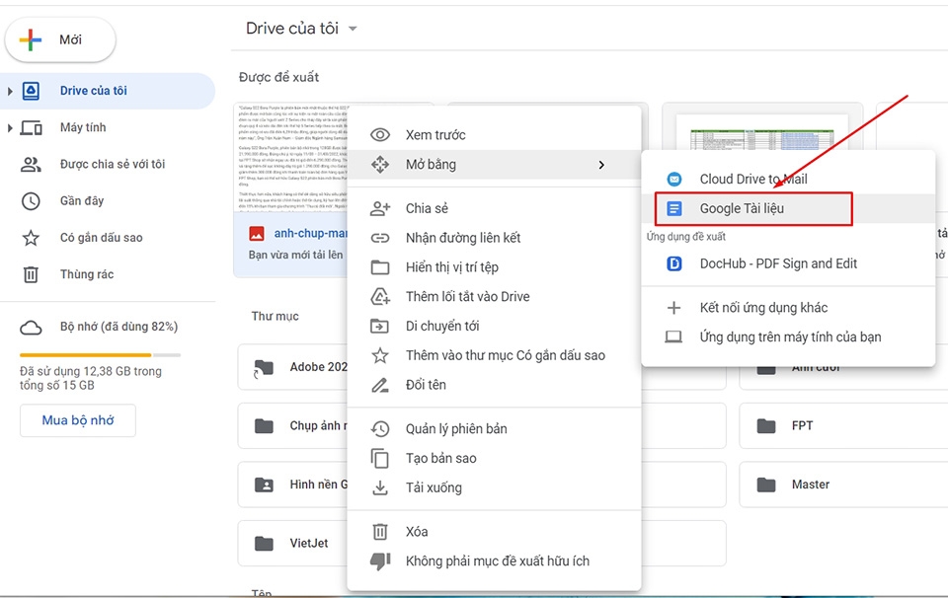Click the plus icon beside Kết nối ứng dụng khác
Image resolution: width=948 pixels, height=598 pixels.
pos(673,308)
